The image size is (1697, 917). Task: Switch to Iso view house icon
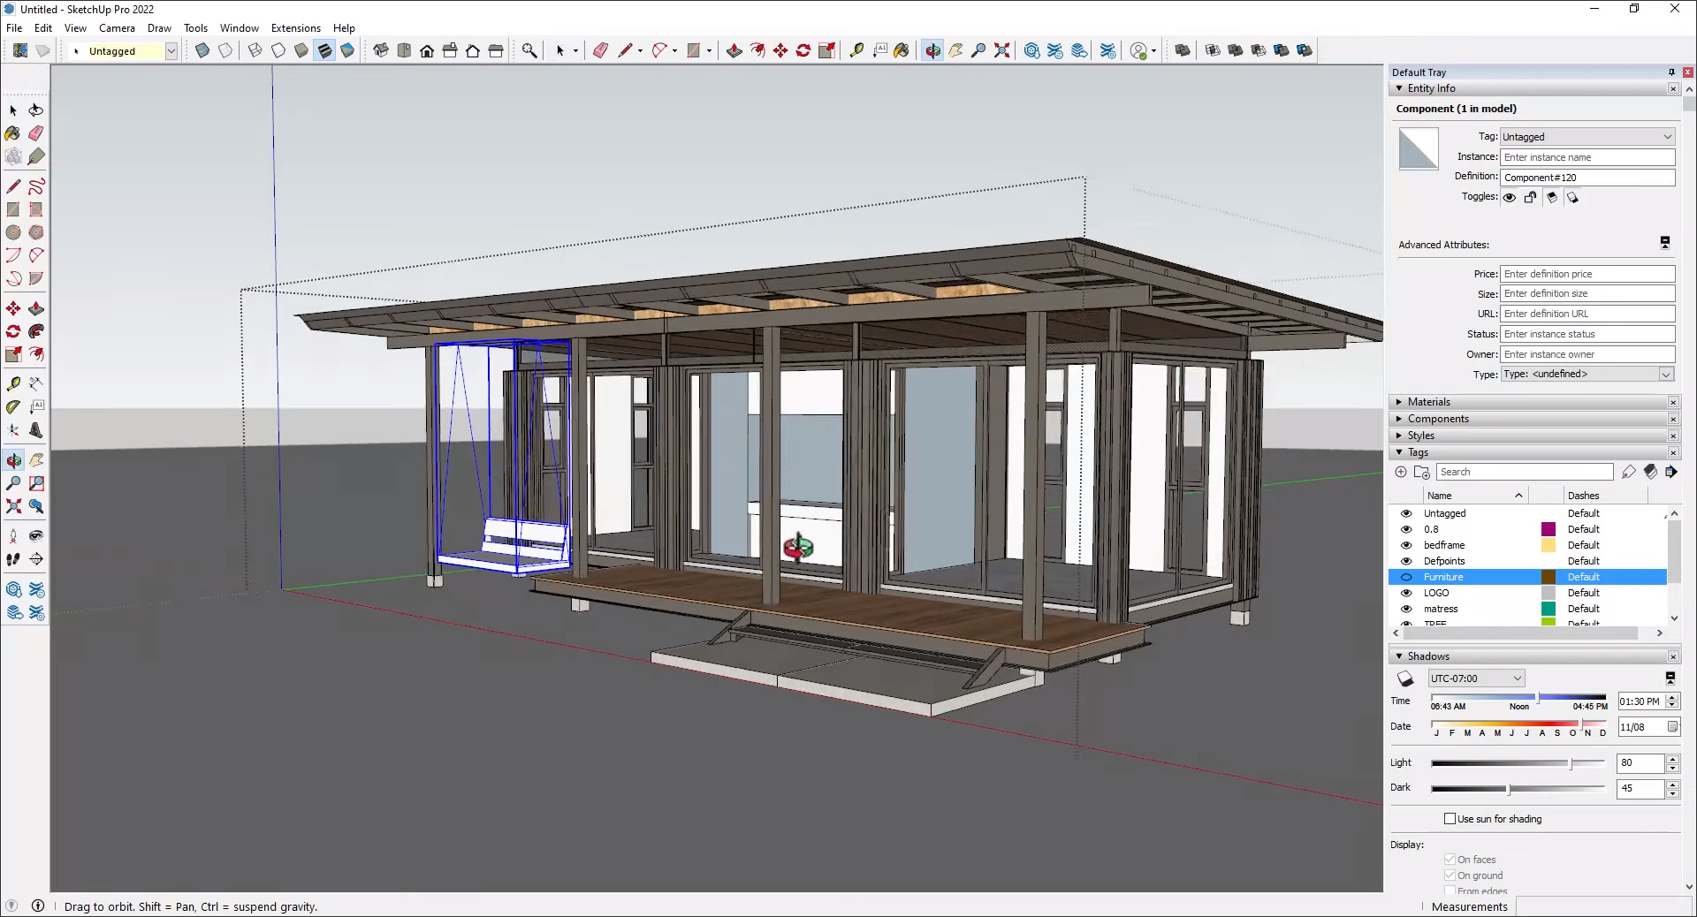coord(381,50)
